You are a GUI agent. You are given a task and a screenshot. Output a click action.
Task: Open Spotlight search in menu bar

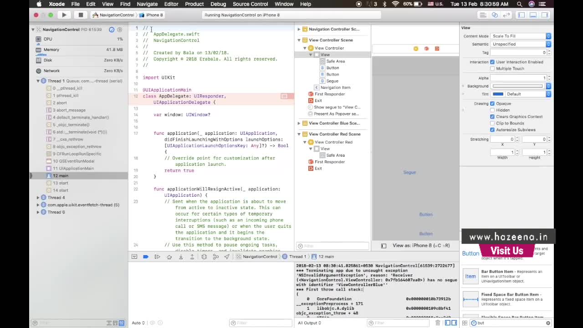pos(520,4)
